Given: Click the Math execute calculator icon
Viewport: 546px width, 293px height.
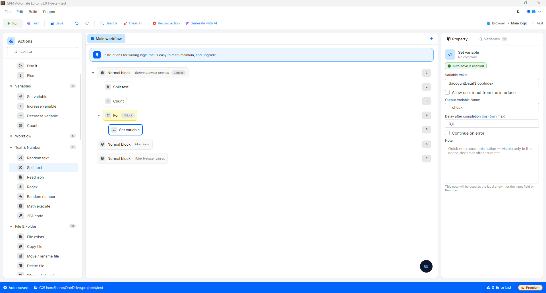Looking at the screenshot, I should [x=21, y=206].
